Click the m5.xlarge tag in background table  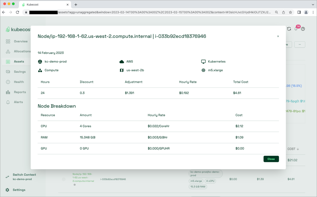point(196,181)
